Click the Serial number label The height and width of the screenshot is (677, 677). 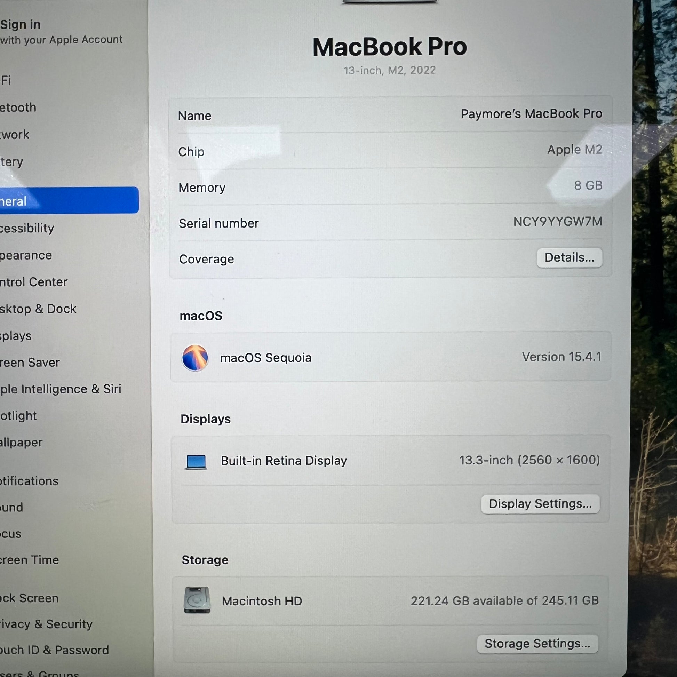click(x=219, y=224)
